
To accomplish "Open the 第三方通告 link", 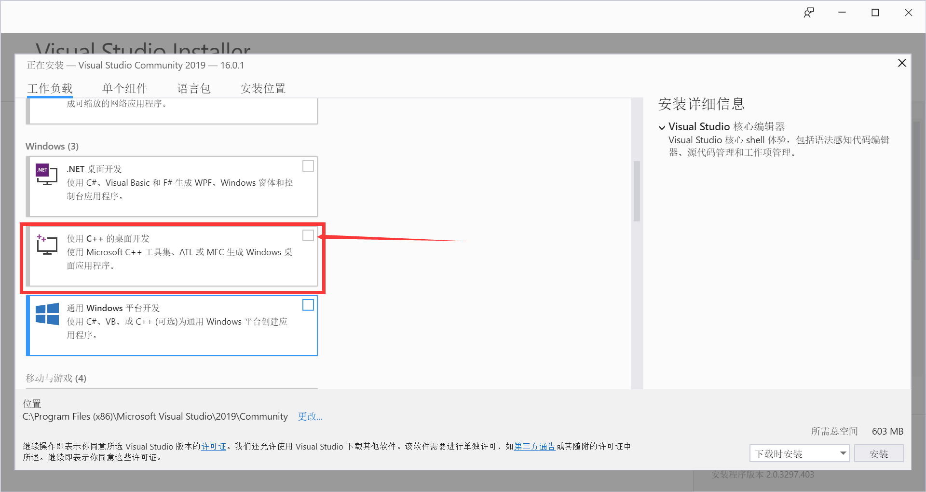I will click(x=534, y=446).
